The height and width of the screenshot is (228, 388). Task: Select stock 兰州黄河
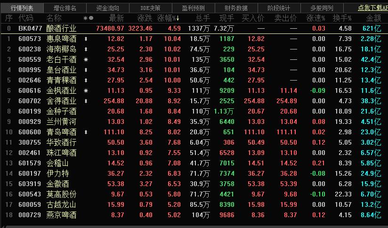pos(61,122)
